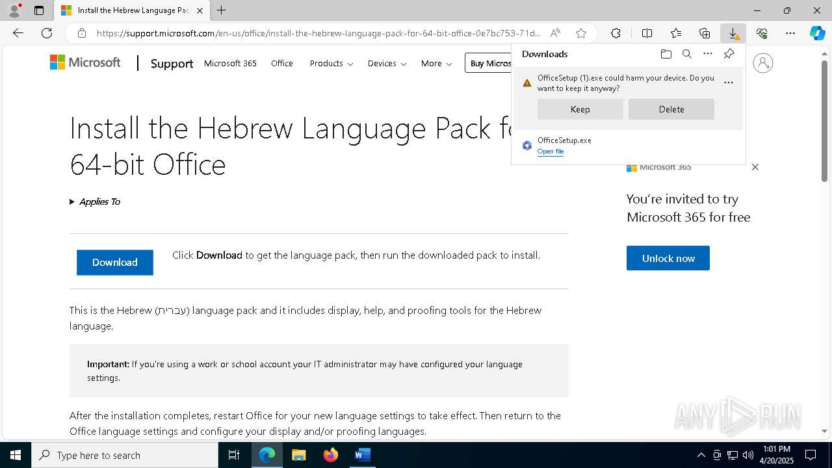Launch Firefox from the taskbar

coord(331,455)
